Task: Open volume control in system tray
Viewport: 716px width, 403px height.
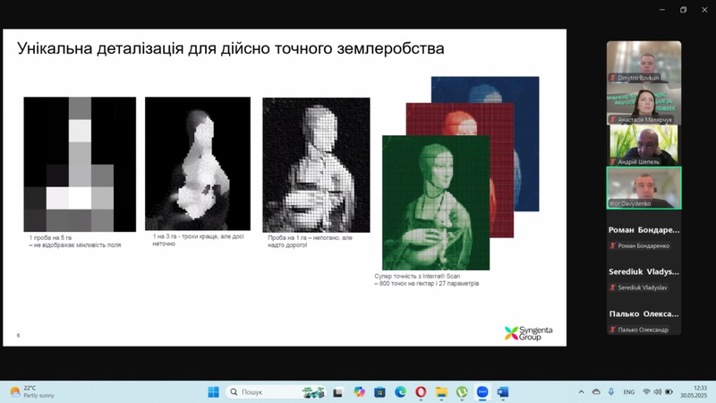Action: (658, 392)
